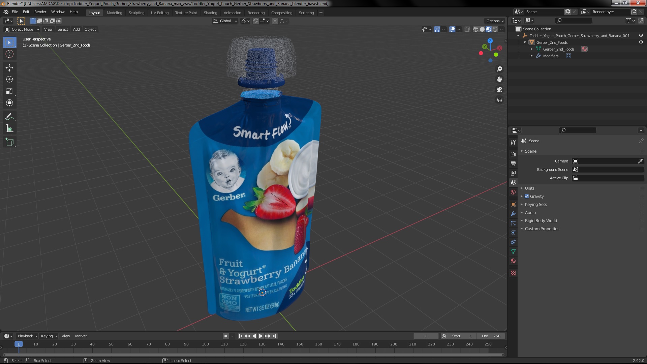Open the Output properties tab
The image size is (647, 364).
pos(513,163)
